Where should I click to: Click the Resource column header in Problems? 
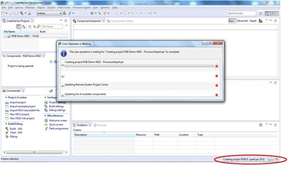[144, 135]
